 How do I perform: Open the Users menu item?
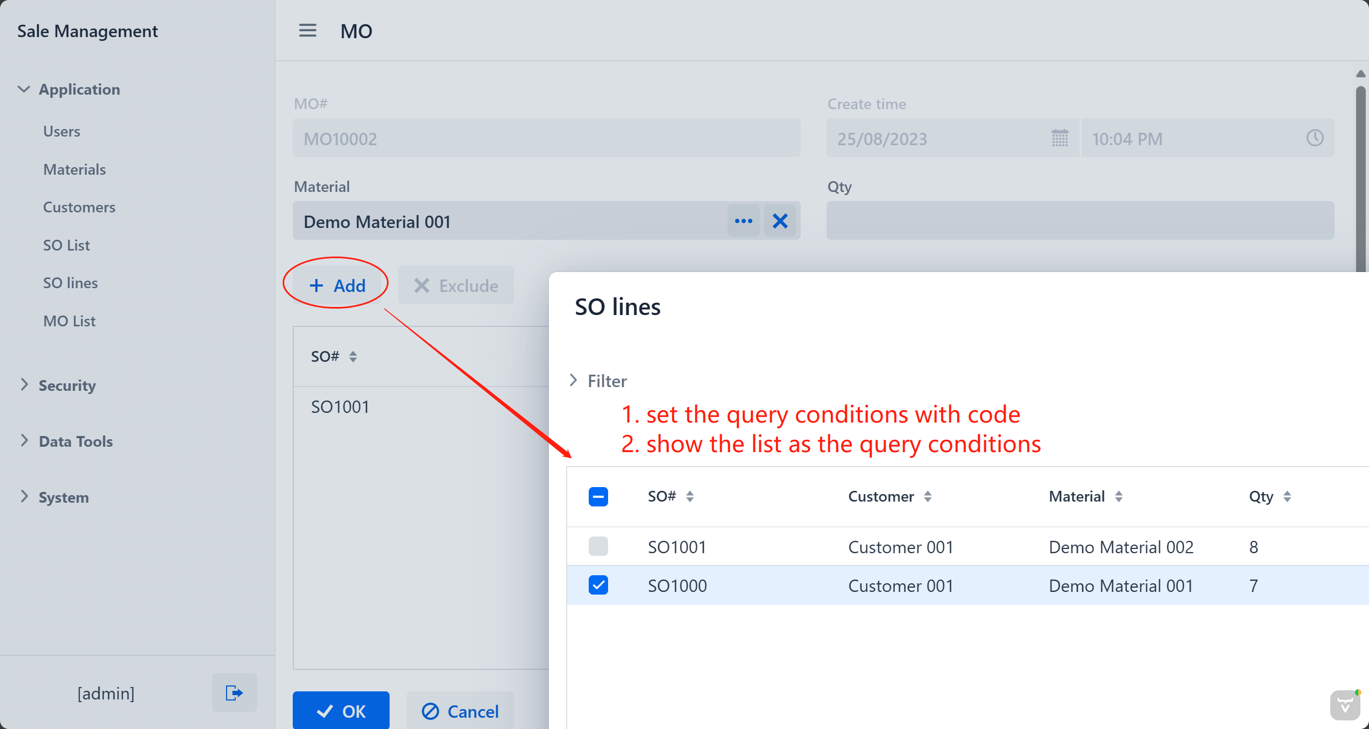[61, 131]
